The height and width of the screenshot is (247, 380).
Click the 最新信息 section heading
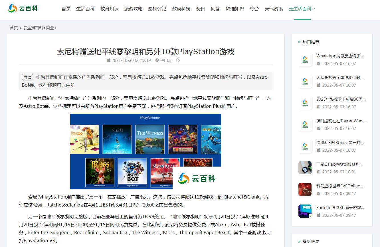click(x=311, y=241)
